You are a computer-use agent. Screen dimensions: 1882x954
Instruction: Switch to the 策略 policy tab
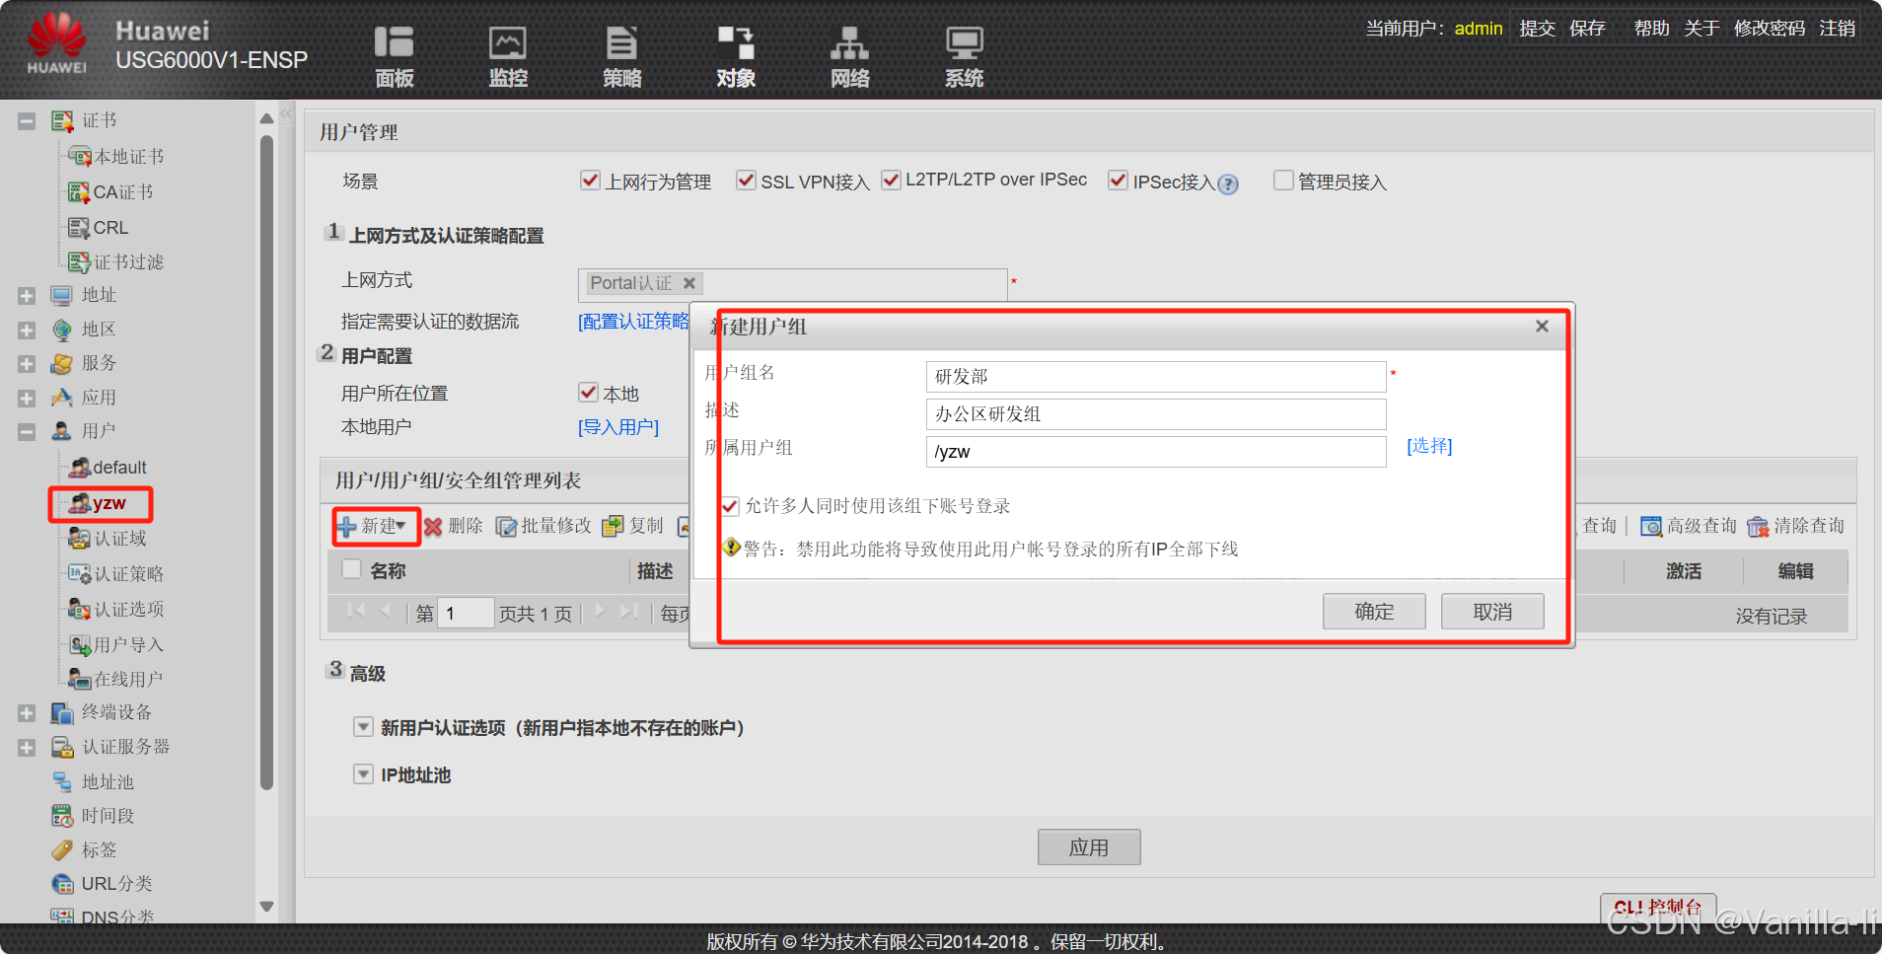[622, 57]
